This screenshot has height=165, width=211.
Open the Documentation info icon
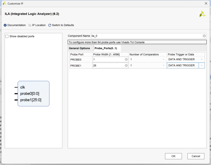coord(5,25)
